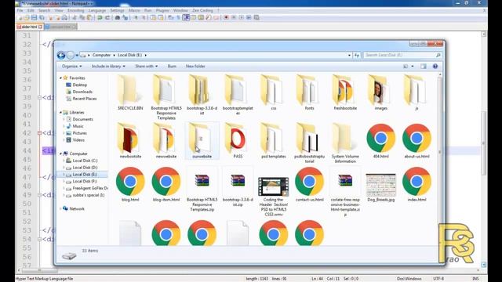
Task: Collapse the Computer group in navigation pane
Action: point(60,154)
